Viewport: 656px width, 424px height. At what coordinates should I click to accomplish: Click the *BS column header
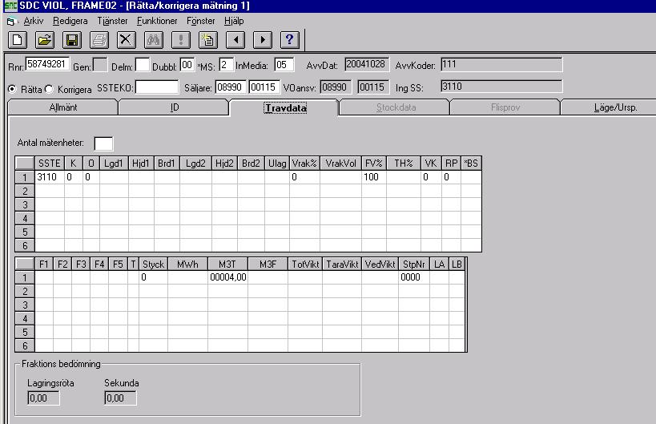click(x=471, y=164)
